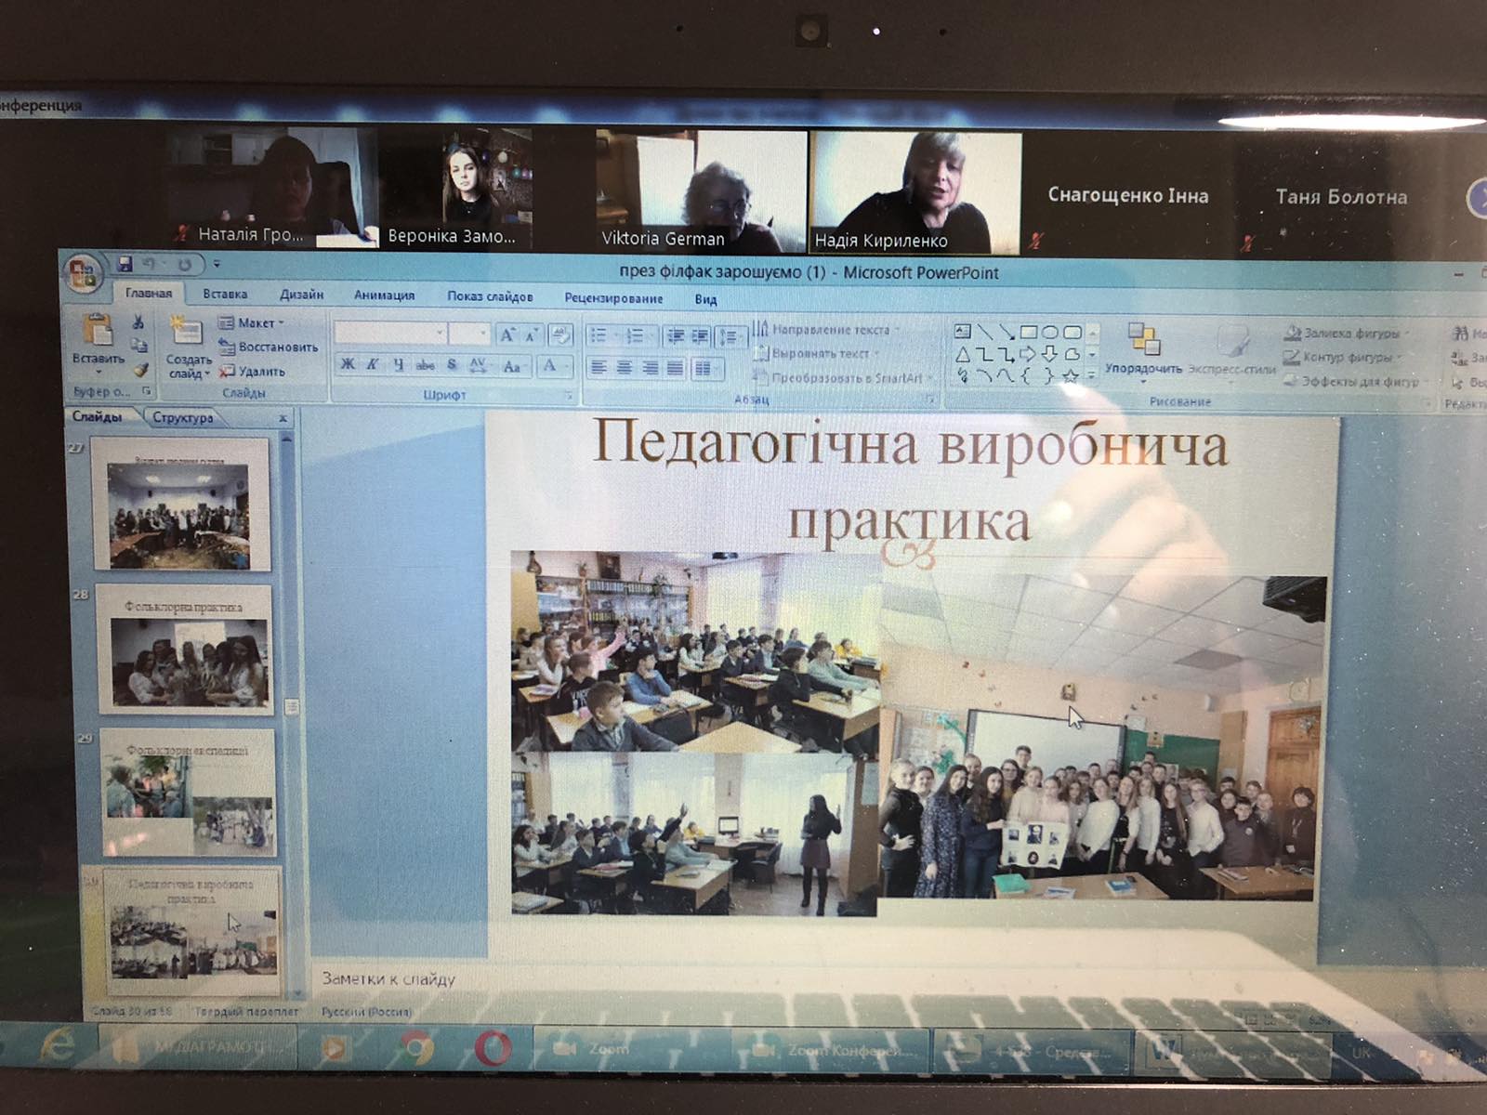
Task: Click bulleted list icon
Action: point(599,335)
